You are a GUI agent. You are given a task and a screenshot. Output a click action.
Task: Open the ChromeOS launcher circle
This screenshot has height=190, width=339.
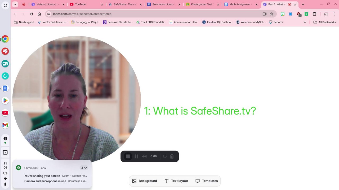tap(5, 5)
